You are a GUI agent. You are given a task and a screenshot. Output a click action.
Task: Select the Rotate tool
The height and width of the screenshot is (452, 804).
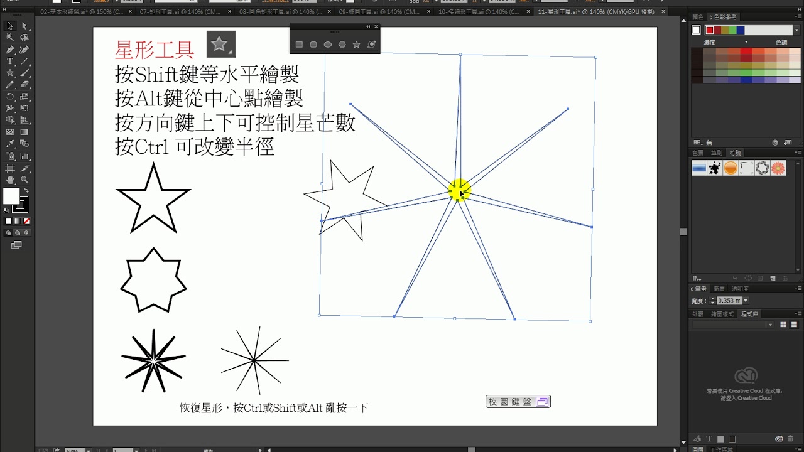(x=10, y=97)
